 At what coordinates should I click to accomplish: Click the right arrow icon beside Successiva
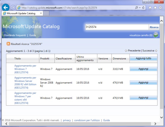pyautogui.click(x=156, y=51)
